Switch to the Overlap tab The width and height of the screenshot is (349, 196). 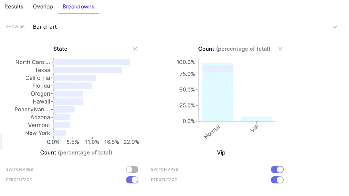43,7
